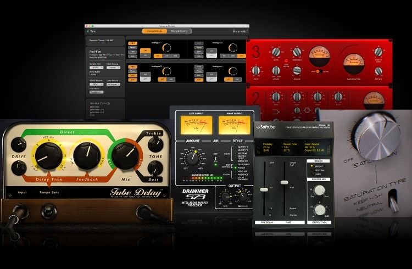
Task: Toggle Phase invert on Analogue 1
Action: tap(132, 48)
